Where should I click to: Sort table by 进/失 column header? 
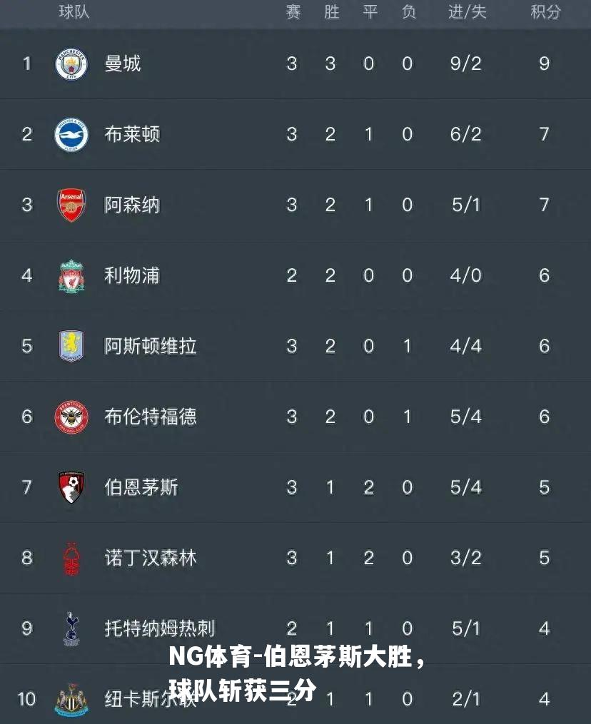coord(468,12)
